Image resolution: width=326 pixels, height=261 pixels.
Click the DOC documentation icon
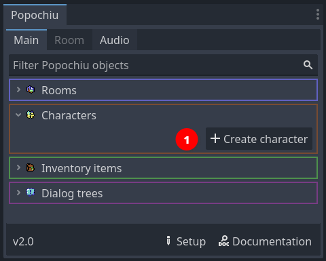tap(223, 241)
